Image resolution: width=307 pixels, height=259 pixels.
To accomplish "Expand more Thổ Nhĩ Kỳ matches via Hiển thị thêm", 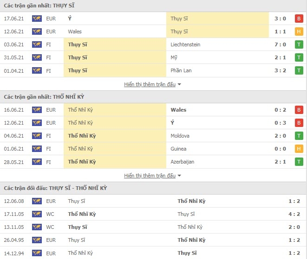I will click(150, 176).
